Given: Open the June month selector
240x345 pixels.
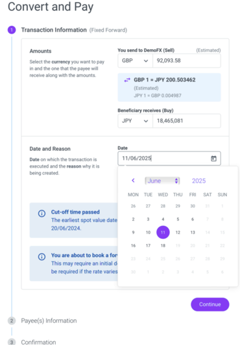Looking at the screenshot, I should pos(162,181).
